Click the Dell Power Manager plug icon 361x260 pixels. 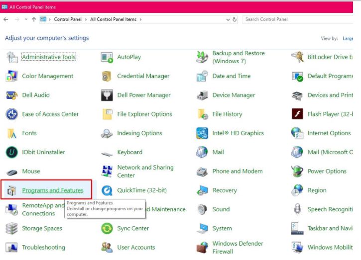pyautogui.click(x=107, y=95)
